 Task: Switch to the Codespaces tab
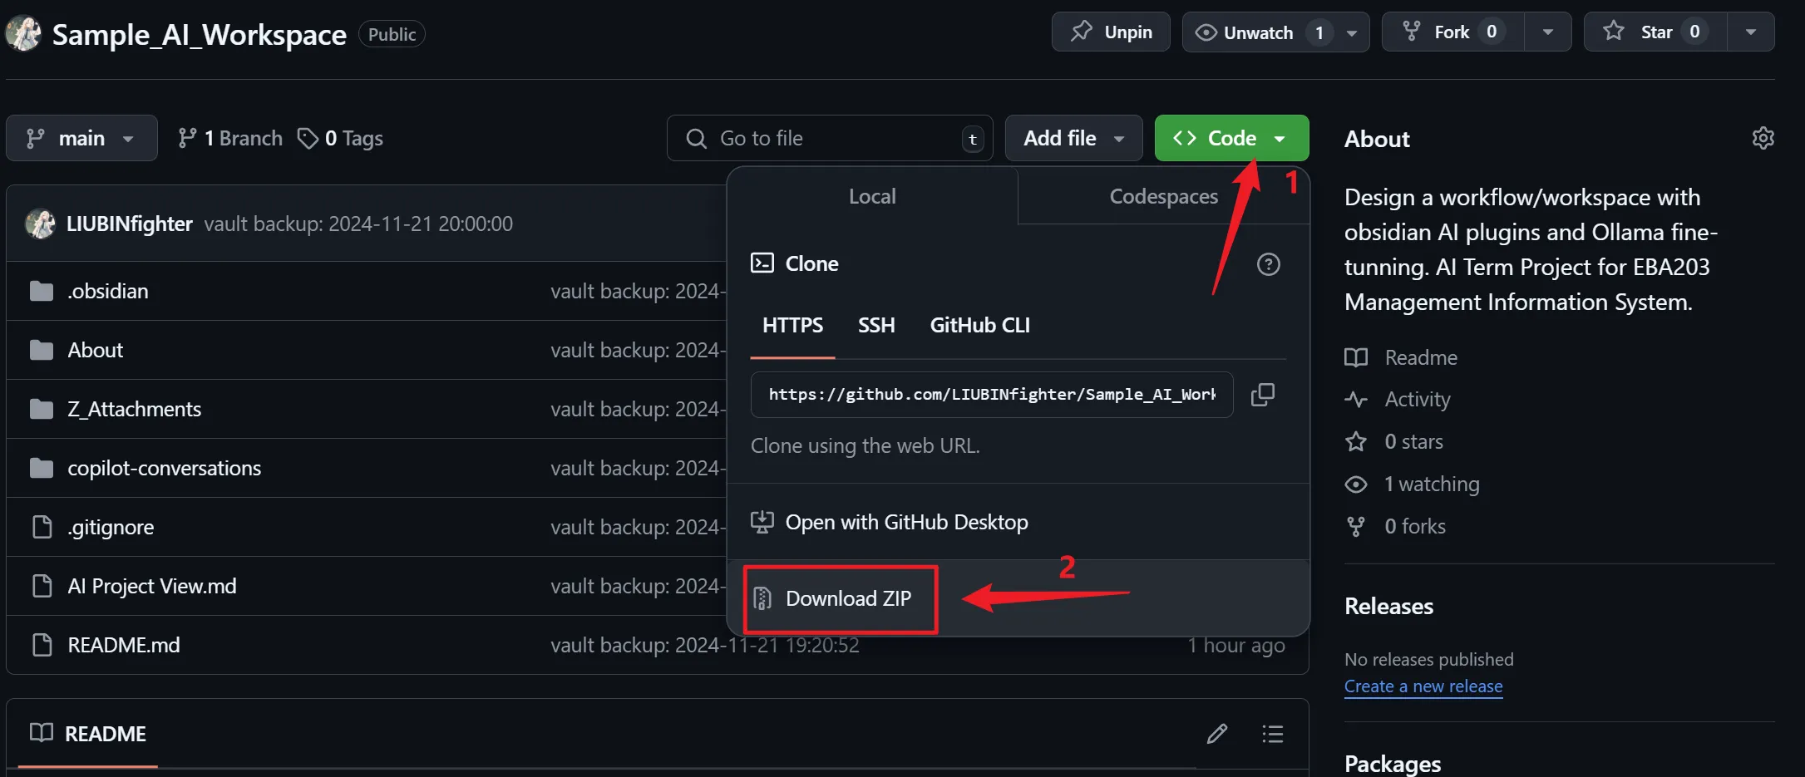(1163, 196)
